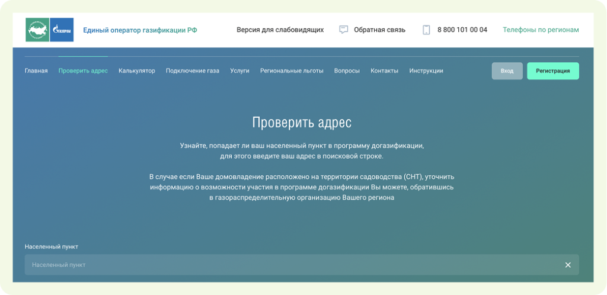
Task: Open Версия для слабовидящих
Action: point(280,30)
